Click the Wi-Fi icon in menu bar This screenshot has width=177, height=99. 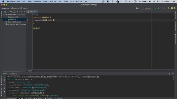[x=150, y=1]
